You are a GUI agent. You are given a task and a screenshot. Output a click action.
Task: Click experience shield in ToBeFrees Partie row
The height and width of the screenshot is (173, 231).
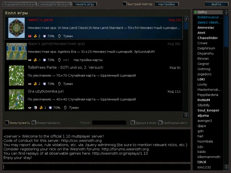(44, 84)
